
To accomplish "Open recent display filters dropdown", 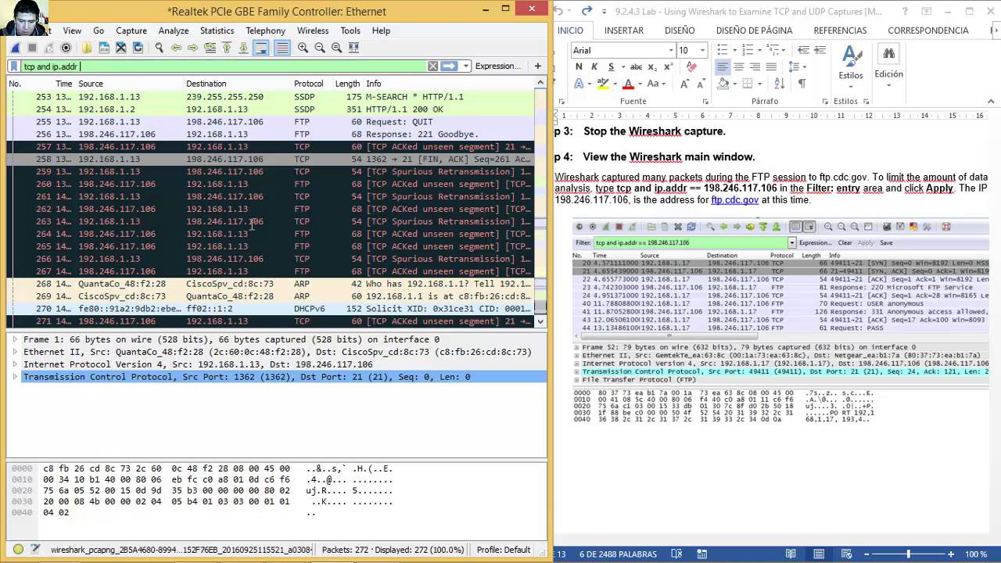I will 466,66.
